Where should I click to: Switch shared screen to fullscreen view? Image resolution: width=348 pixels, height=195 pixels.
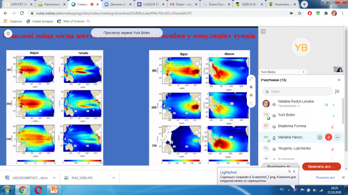point(251,103)
